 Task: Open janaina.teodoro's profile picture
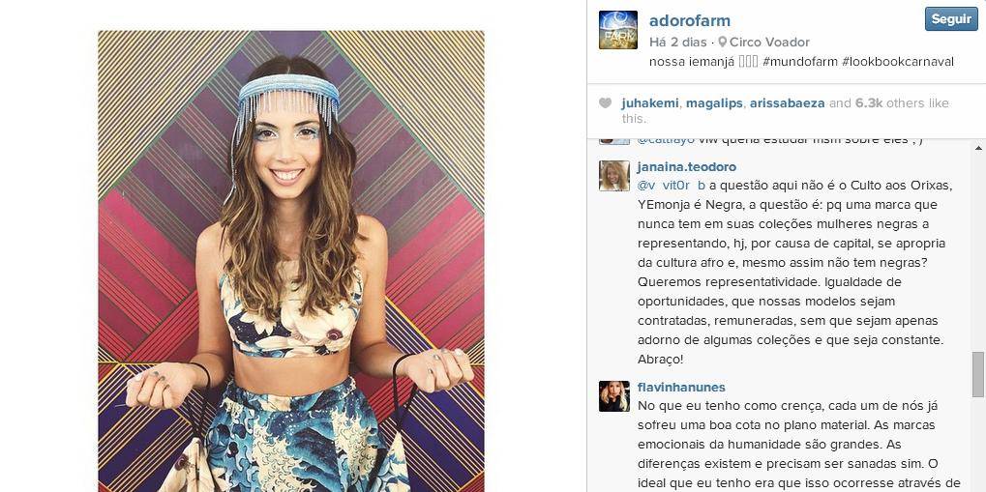(x=614, y=176)
